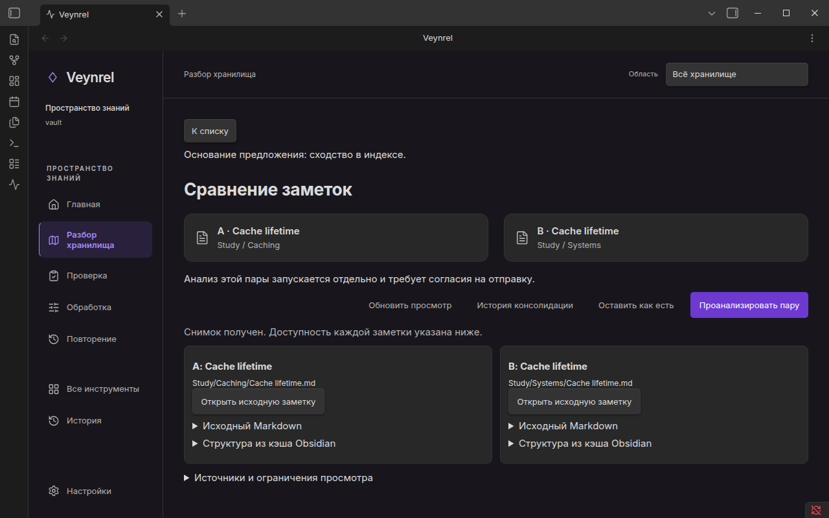Viewport: 829px width, 518px height.
Task: Toggle the left sidebar icon
Action: pos(14,13)
